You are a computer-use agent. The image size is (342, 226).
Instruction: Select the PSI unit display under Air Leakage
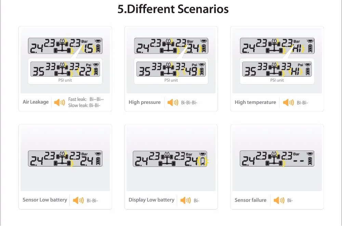(65, 69)
